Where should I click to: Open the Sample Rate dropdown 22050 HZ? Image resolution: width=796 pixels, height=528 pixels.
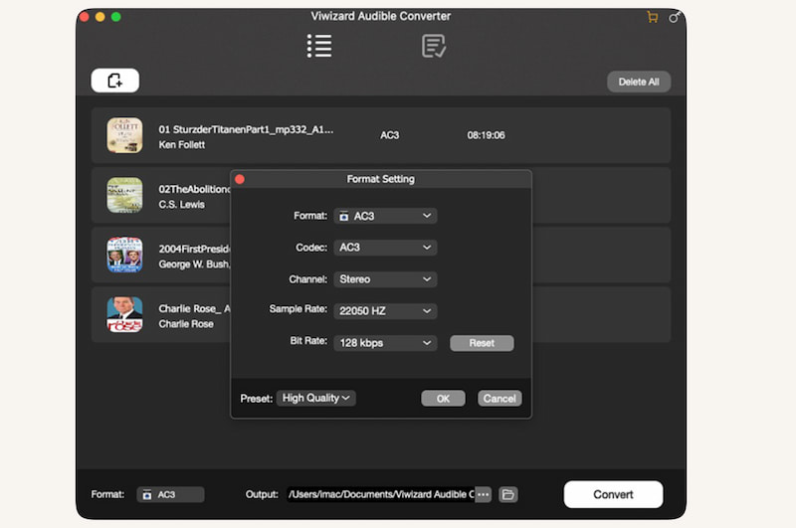click(x=385, y=311)
